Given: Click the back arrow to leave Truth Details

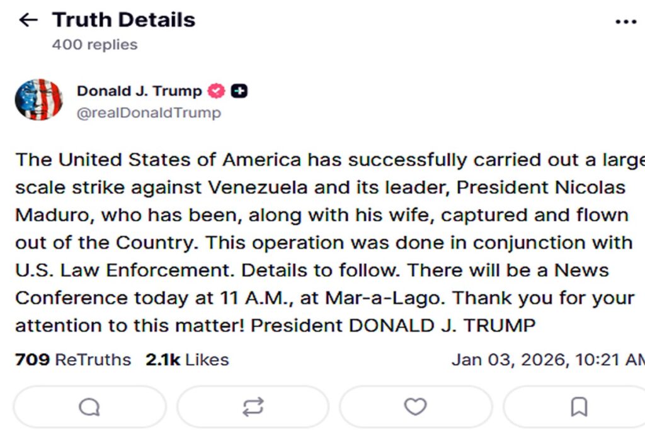Looking at the screenshot, I should click(28, 20).
